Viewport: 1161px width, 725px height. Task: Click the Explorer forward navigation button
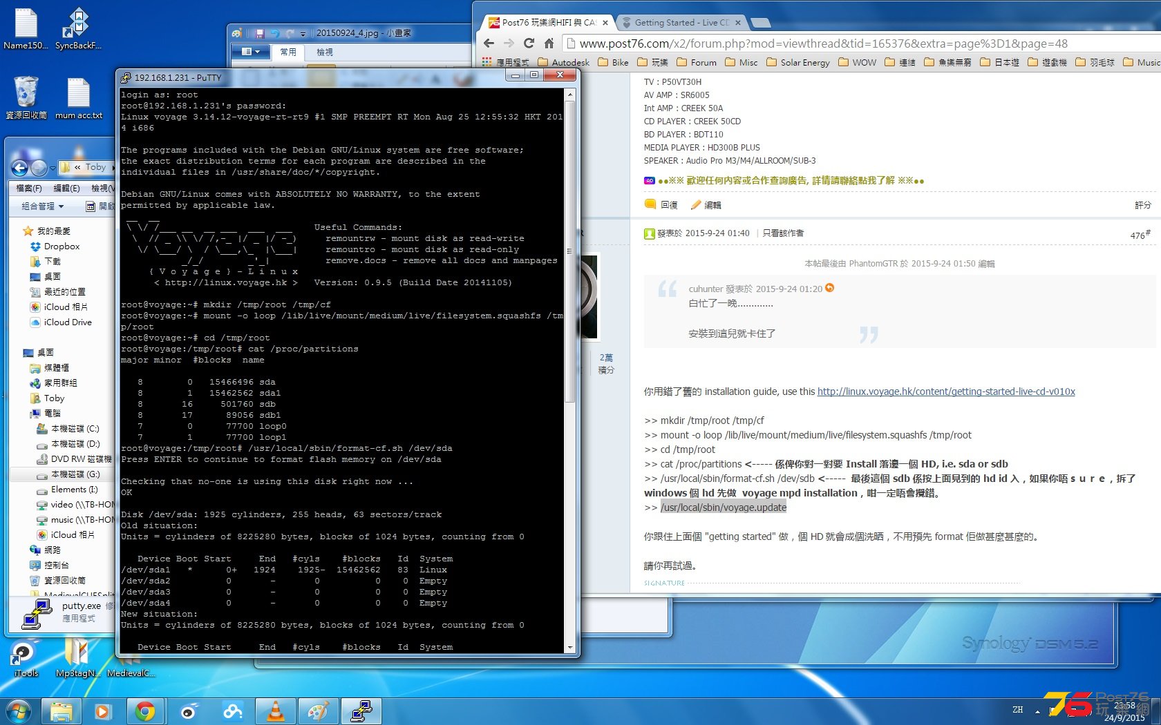(39, 167)
